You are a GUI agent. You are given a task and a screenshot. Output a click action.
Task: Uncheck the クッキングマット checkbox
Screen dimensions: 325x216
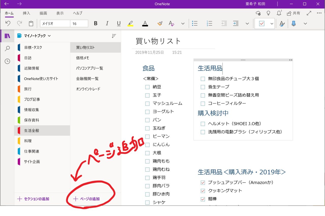tap(203, 191)
